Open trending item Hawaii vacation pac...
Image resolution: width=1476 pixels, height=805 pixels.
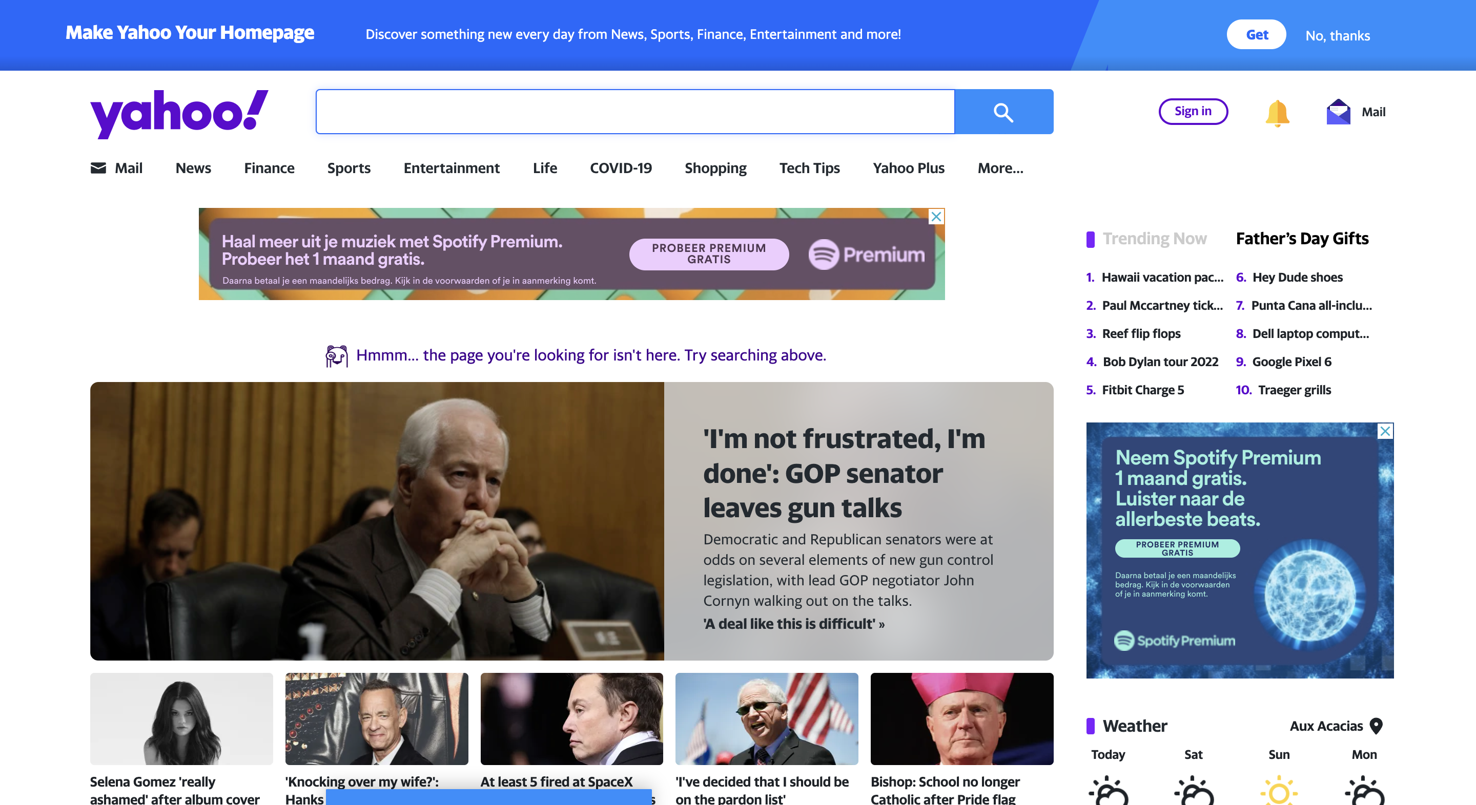(x=1162, y=277)
